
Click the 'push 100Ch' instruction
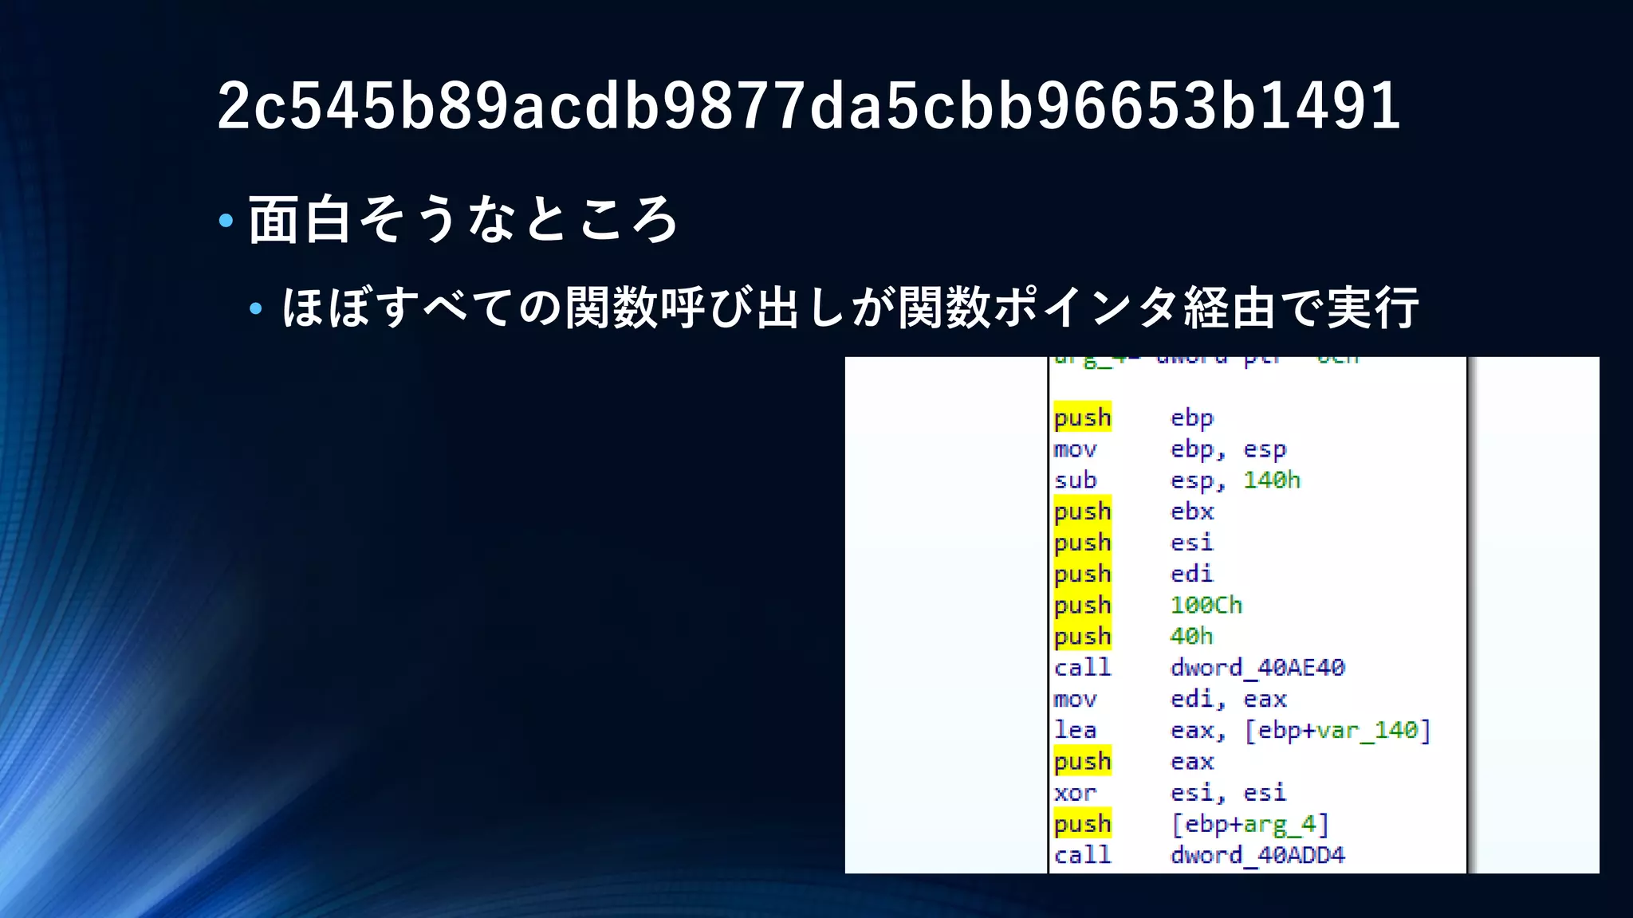click(x=1147, y=606)
